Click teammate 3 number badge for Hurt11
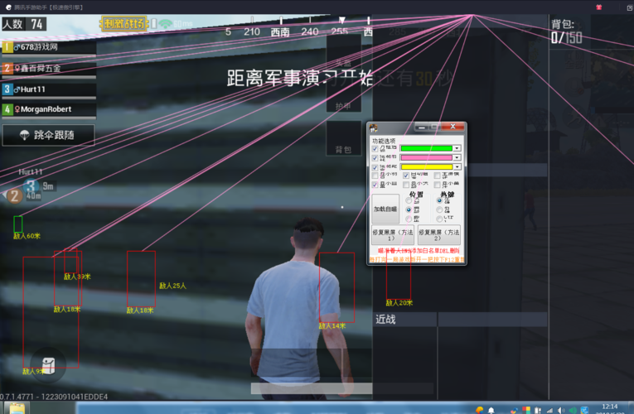Viewport: 634px width, 414px height. (x=7, y=89)
